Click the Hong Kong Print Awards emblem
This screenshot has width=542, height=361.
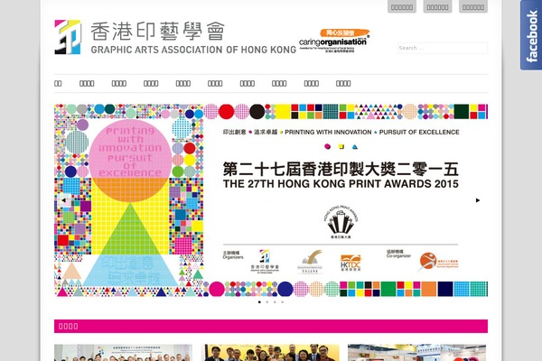click(341, 221)
